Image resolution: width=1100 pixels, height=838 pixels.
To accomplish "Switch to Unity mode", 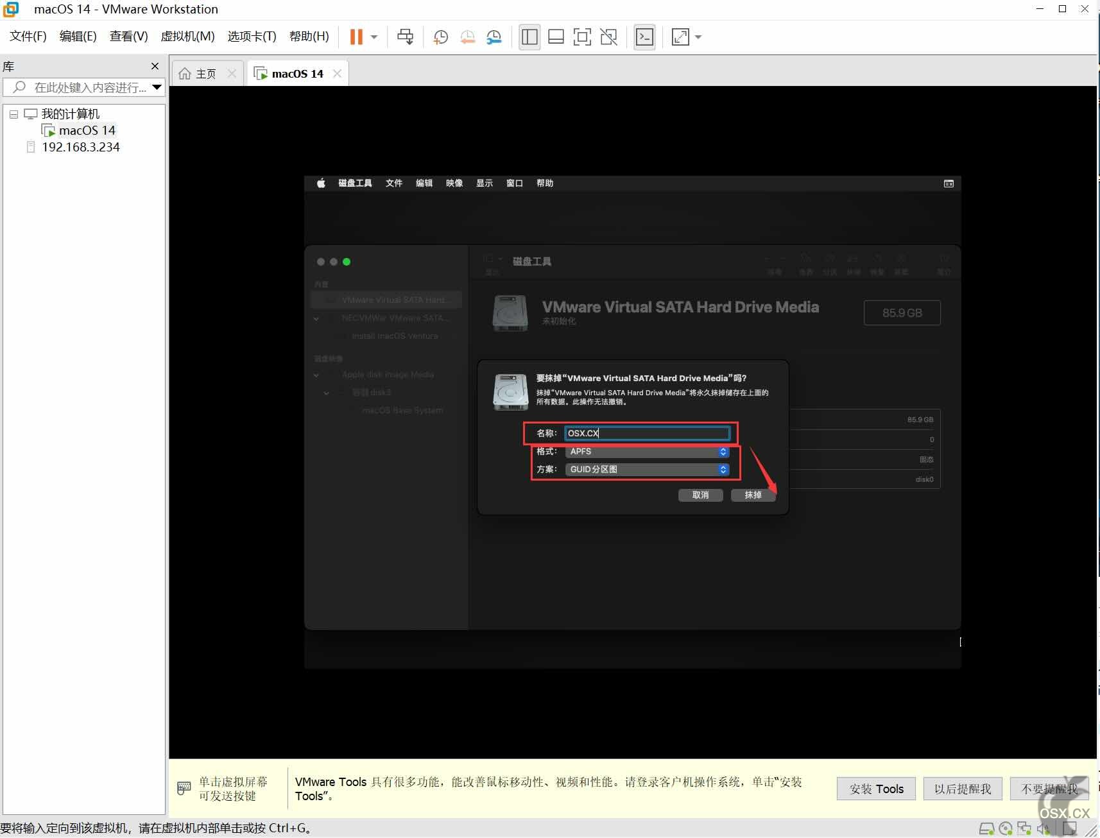I will [608, 37].
